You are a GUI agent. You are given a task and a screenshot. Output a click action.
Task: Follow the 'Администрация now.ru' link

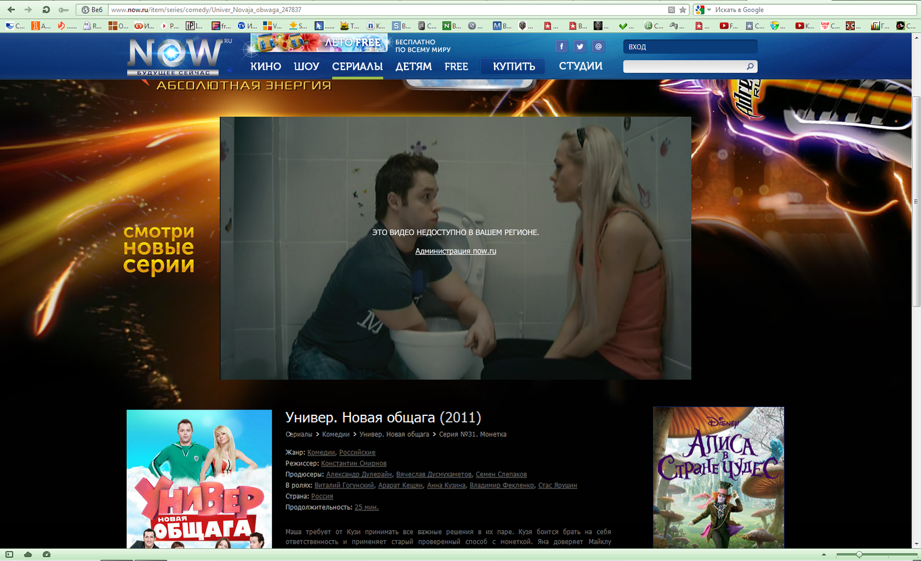(x=455, y=251)
